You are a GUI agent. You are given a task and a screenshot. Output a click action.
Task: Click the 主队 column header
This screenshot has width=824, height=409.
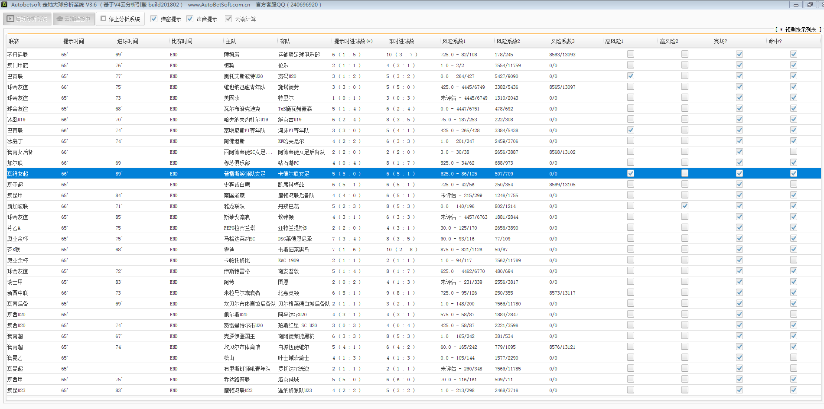tap(231, 41)
